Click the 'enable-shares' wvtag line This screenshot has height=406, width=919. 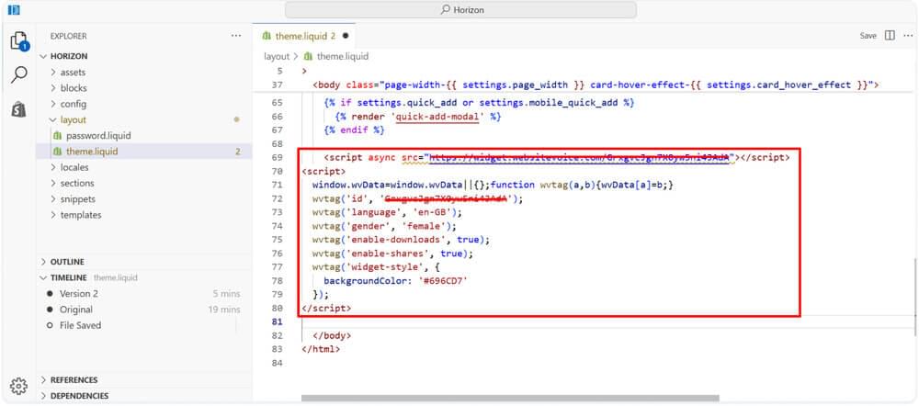coord(392,254)
